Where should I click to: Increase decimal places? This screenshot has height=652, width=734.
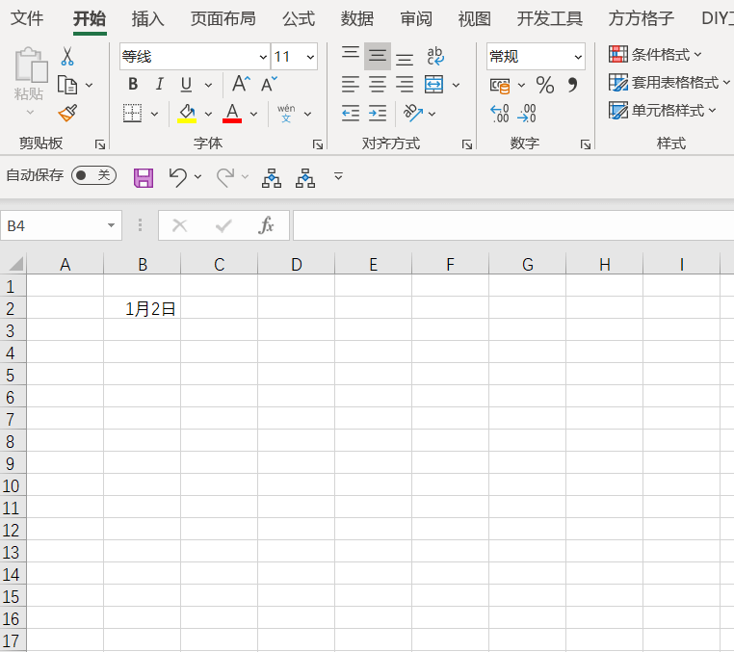pos(500,114)
